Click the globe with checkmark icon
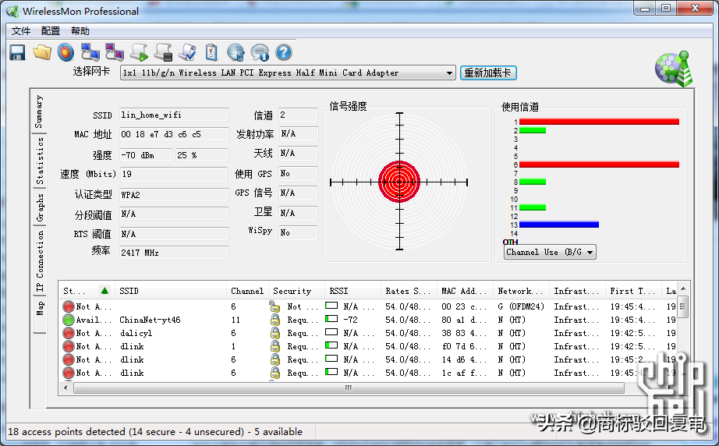Screen dimensions: 719x446 click(236, 53)
